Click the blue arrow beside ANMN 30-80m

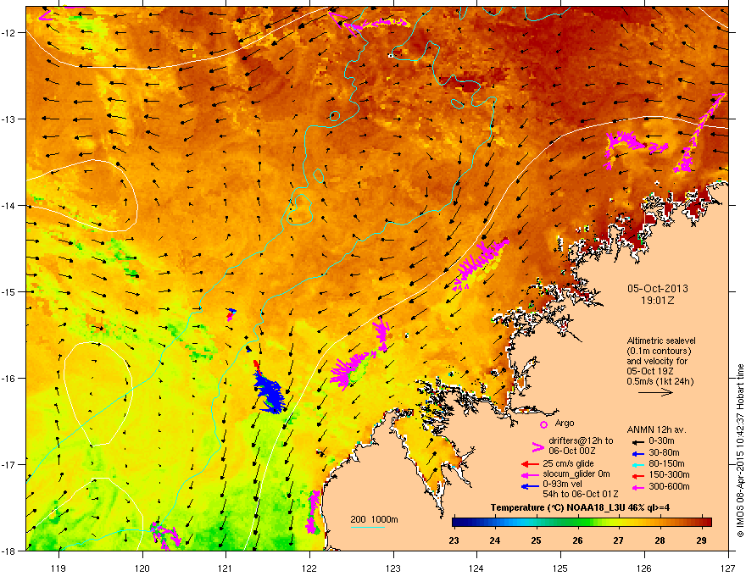point(637,453)
